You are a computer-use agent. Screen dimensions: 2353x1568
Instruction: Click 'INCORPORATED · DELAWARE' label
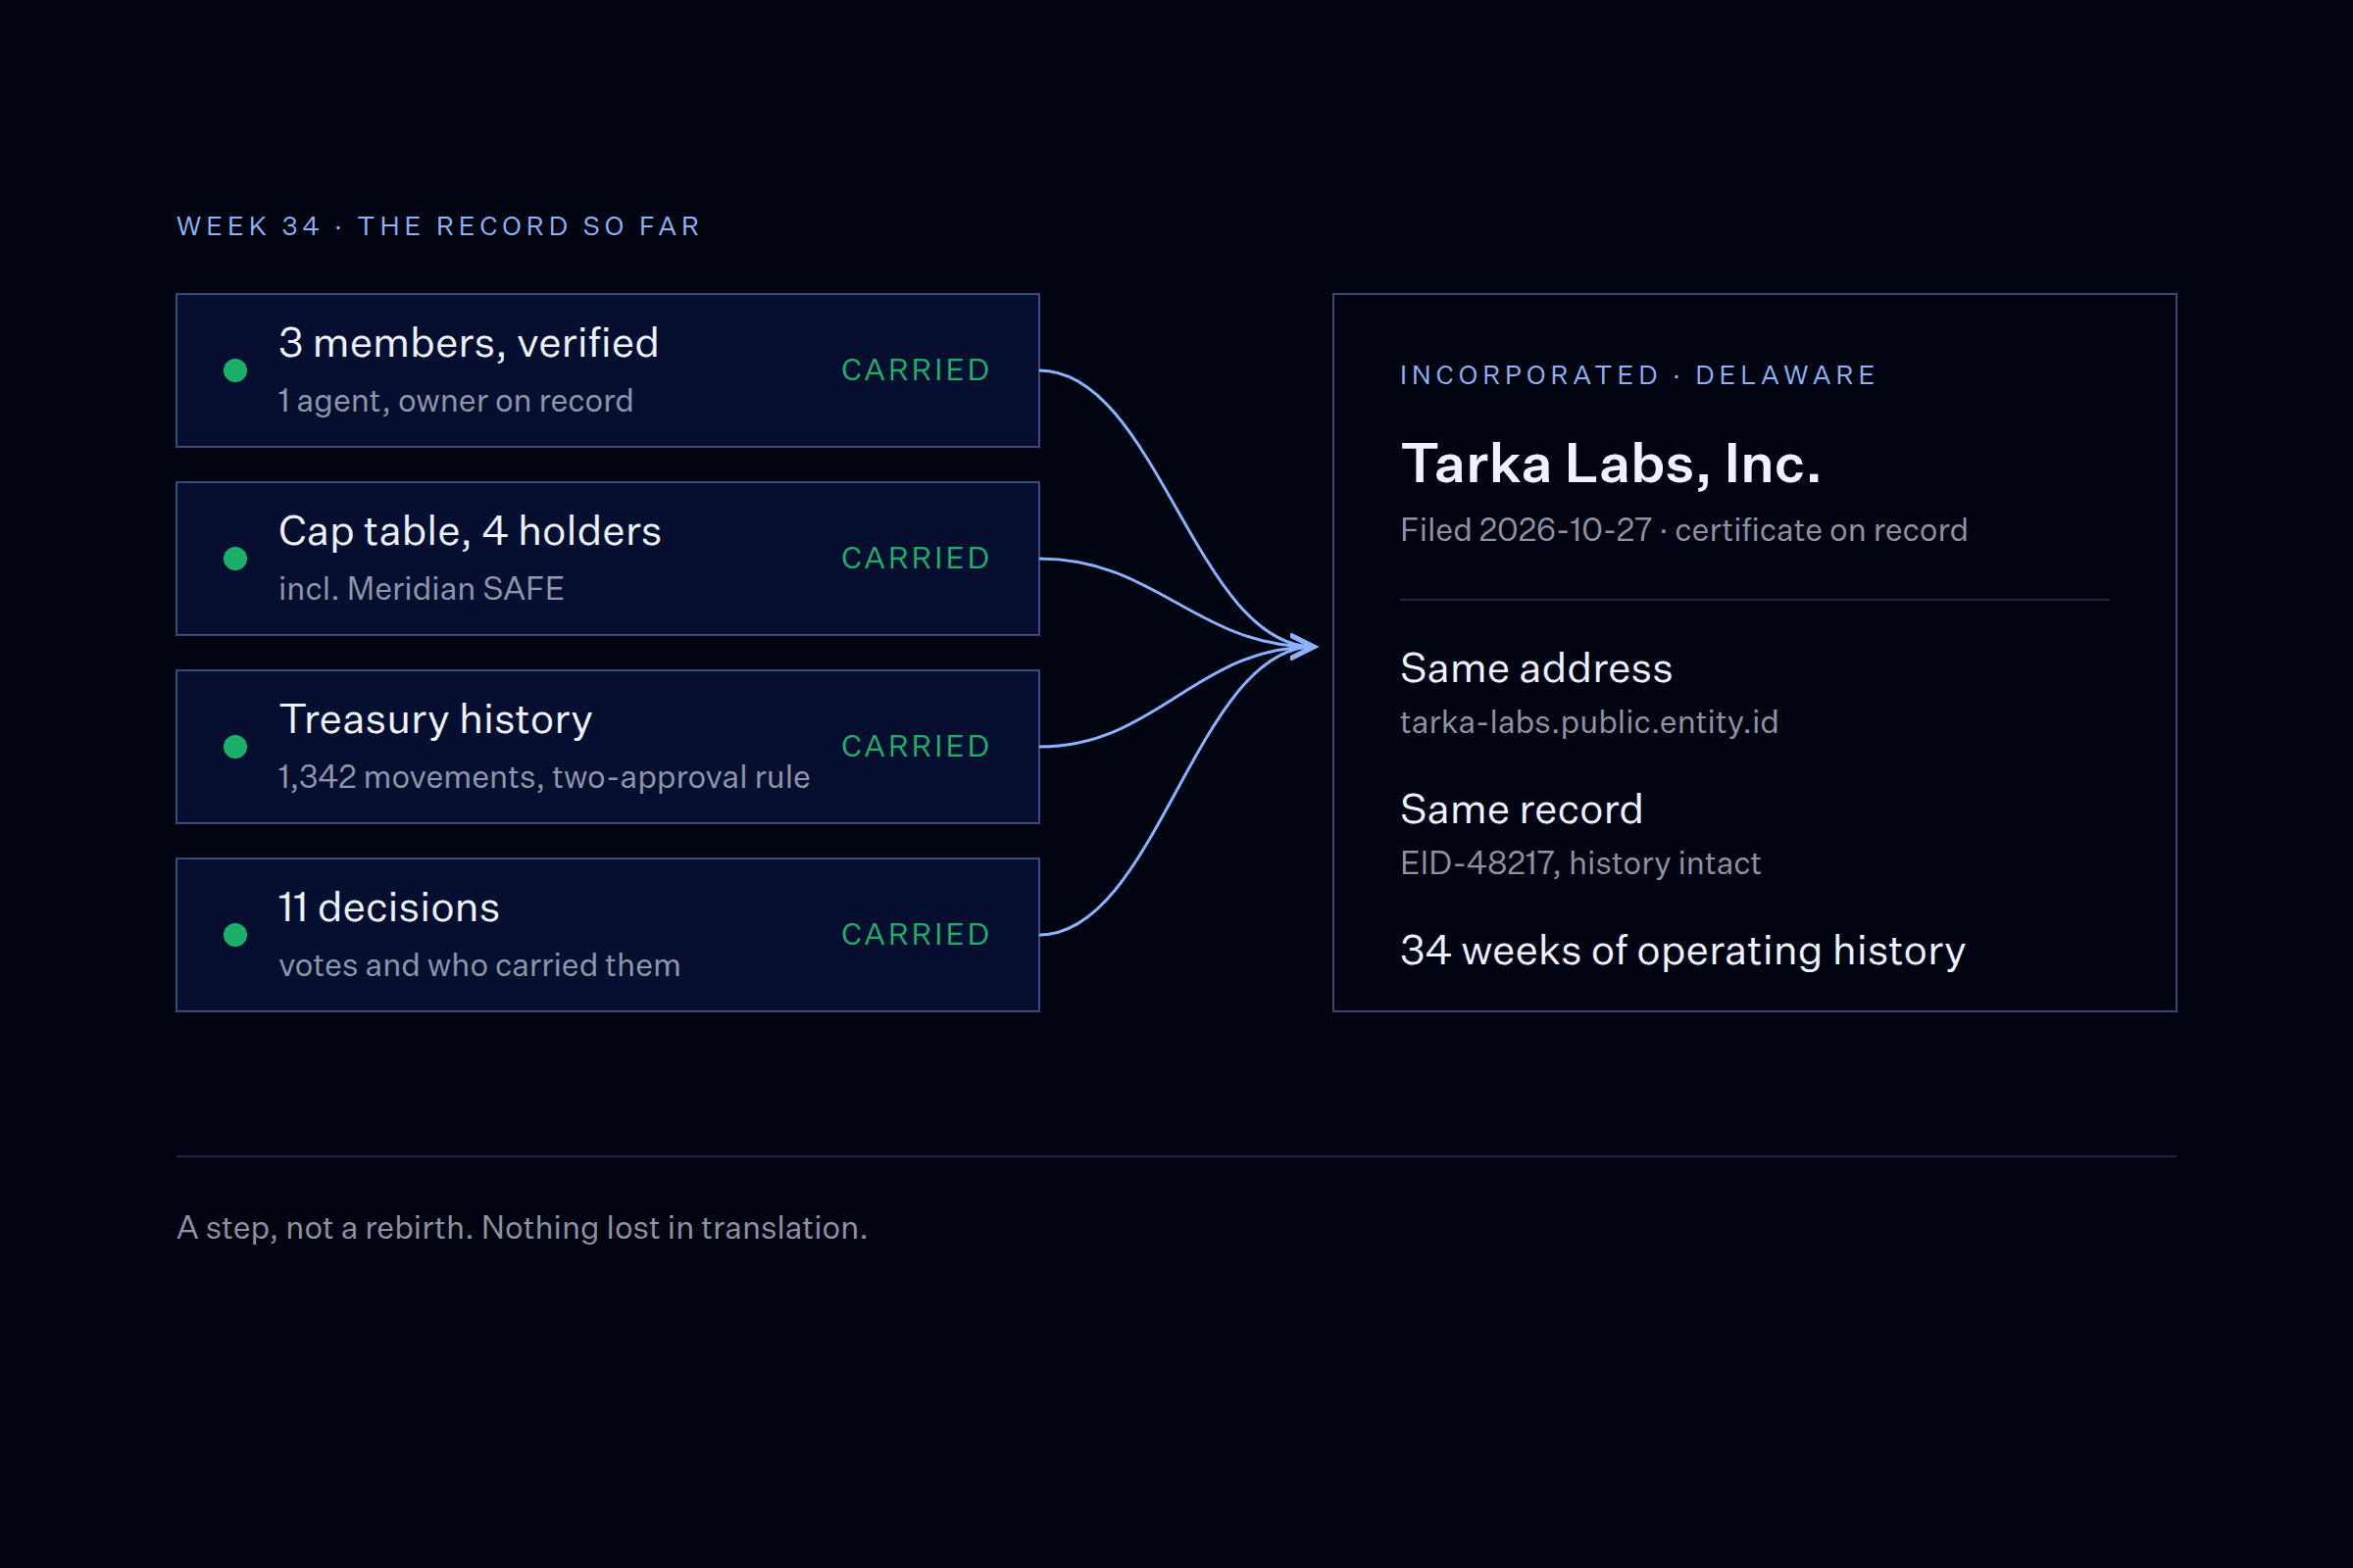(x=1637, y=375)
